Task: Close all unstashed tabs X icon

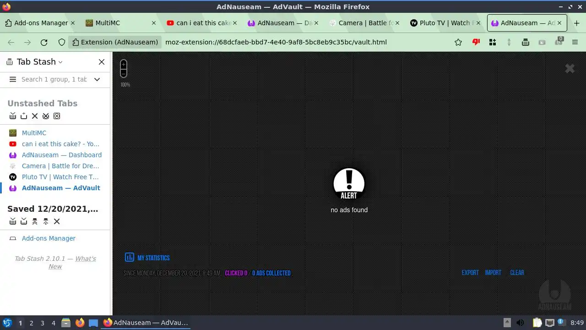Action: [x=35, y=116]
